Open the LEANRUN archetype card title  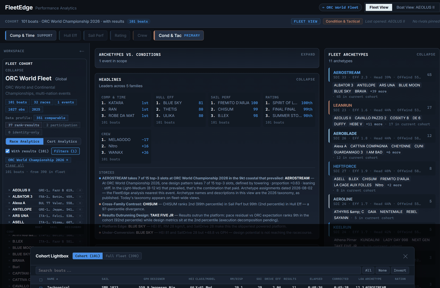(343, 105)
